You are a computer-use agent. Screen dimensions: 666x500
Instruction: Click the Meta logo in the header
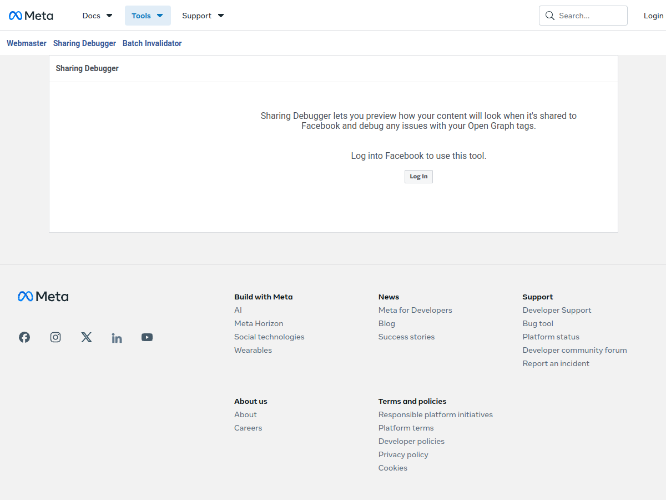(x=31, y=16)
